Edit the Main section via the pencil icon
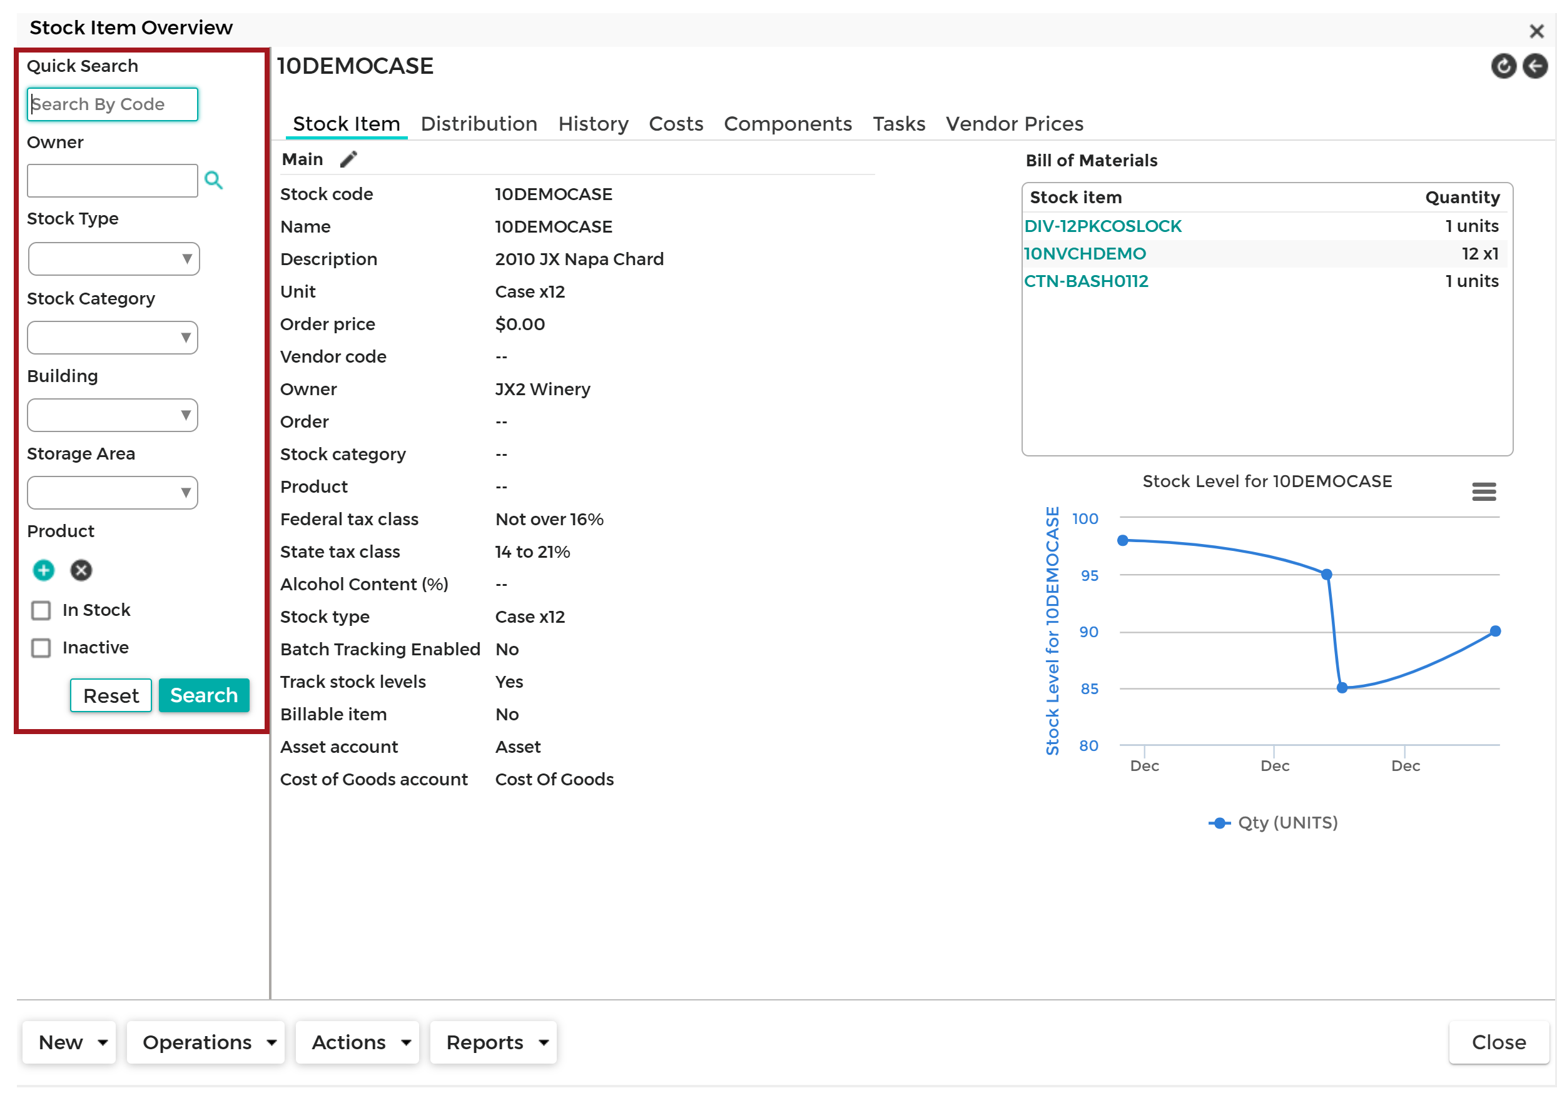This screenshot has height=1098, width=1557. tap(348, 159)
